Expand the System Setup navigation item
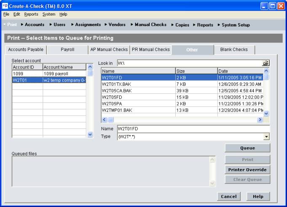287x207 pixels. [234, 25]
